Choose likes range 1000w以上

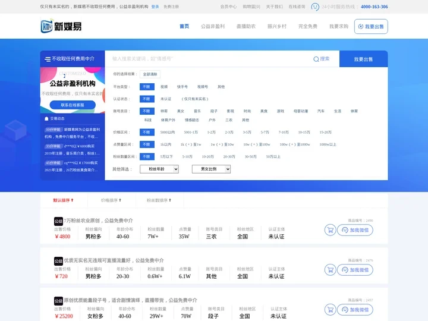pyautogui.click(x=328, y=144)
